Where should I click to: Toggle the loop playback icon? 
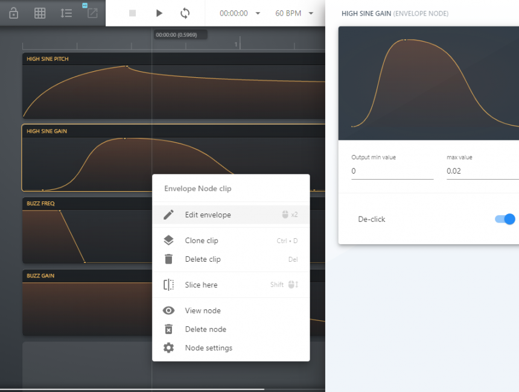tap(186, 13)
